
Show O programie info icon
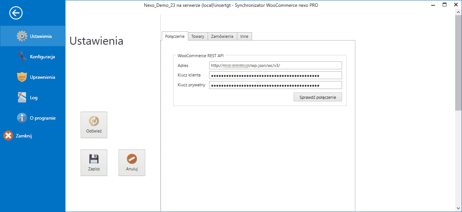pyautogui.click(x=22, y=118)
